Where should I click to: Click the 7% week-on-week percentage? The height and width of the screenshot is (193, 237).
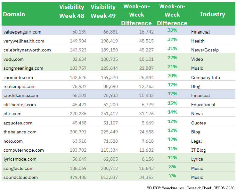pos(172,176)
